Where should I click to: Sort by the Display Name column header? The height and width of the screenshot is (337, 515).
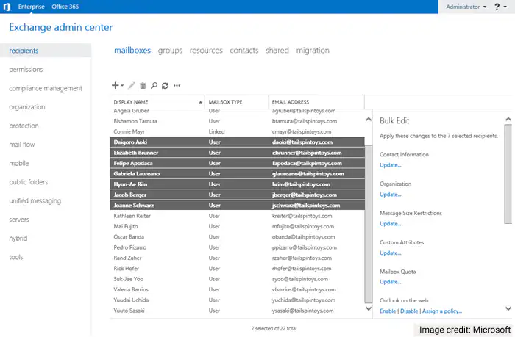pyautogui.click(x=157, y=102)
